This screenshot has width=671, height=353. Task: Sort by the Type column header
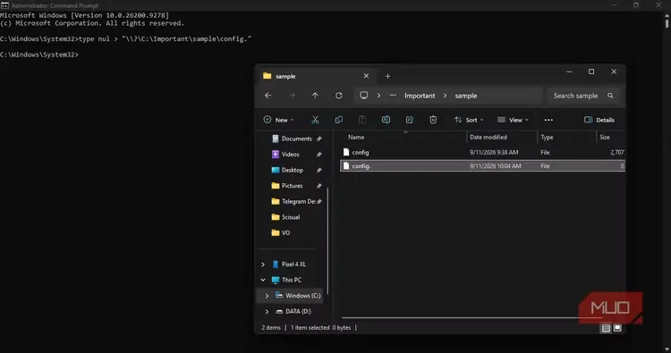[547, 138]
